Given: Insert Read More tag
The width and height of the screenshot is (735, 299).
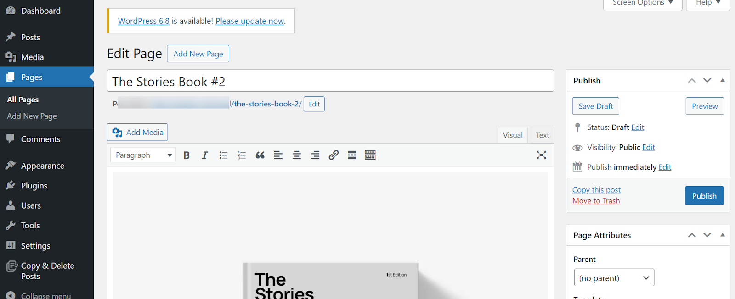Looking at the screenshot, I should (352, 155).
